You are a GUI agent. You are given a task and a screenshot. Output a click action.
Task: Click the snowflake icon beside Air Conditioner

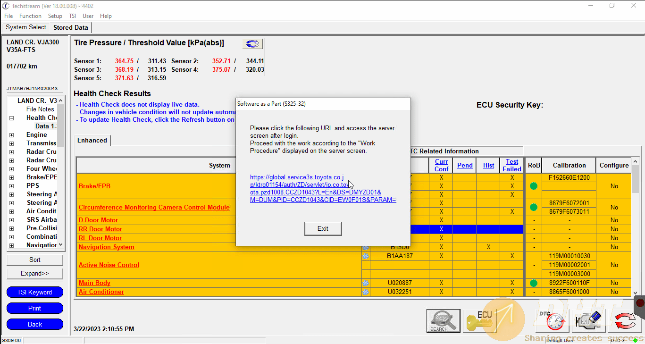point(366,292)
